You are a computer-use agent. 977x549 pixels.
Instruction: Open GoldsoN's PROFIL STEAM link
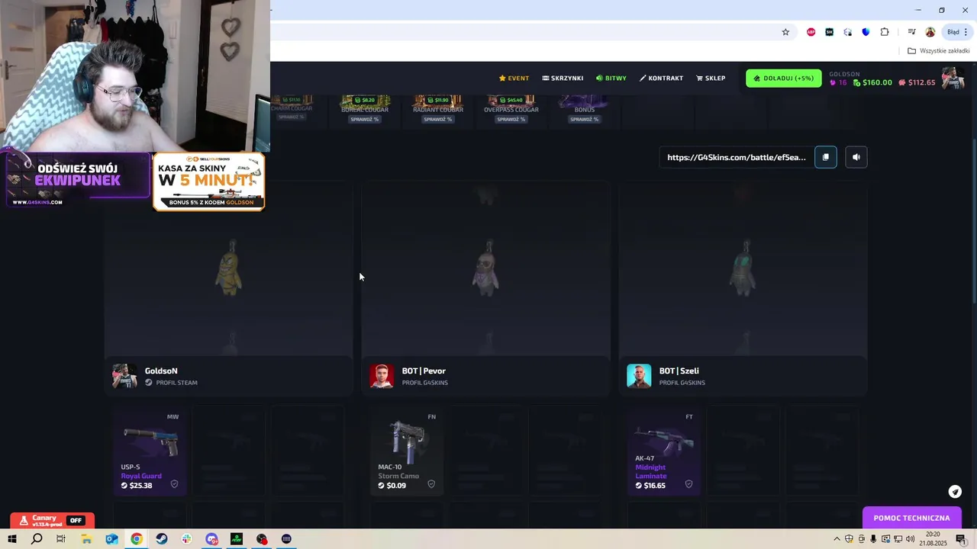click(x=171, y=383)
